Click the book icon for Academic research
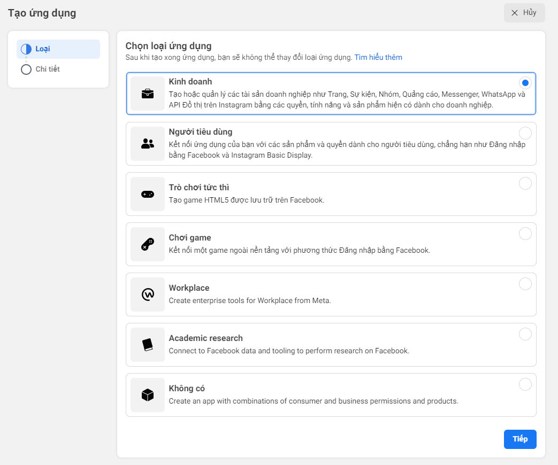The height and width of the screenshot is (465, 558). (x=148, y=345)
